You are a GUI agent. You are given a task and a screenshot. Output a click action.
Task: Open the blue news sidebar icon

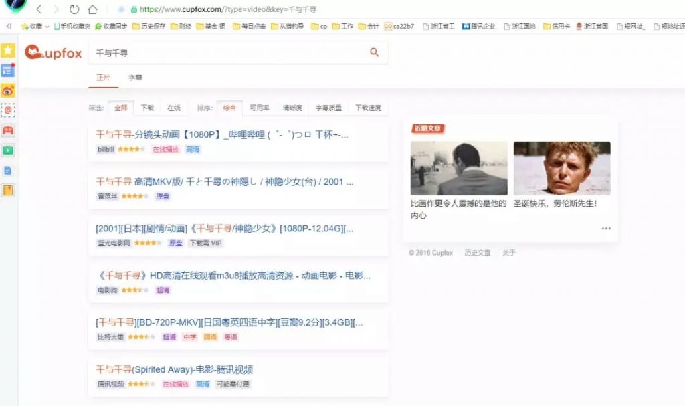(8, 70)
